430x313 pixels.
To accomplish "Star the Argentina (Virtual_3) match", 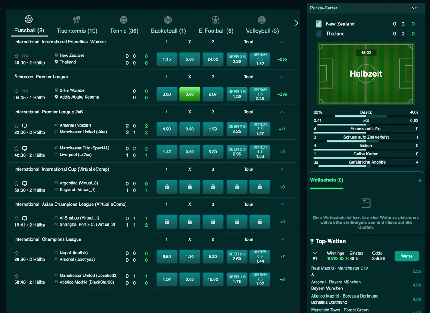I will 16,183.
